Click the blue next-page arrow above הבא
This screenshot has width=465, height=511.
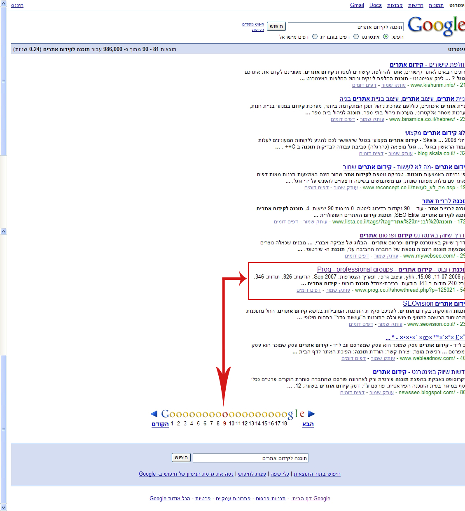pos(311,414)
